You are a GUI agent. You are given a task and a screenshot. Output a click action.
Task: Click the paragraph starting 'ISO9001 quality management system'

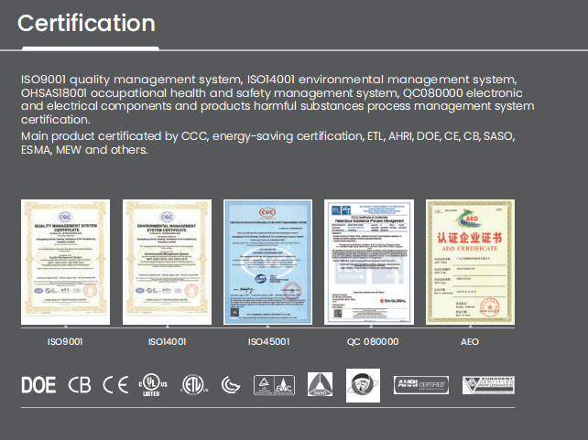278,99
